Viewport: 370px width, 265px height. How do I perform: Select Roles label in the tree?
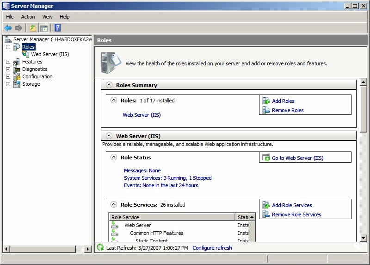point(28,47)
